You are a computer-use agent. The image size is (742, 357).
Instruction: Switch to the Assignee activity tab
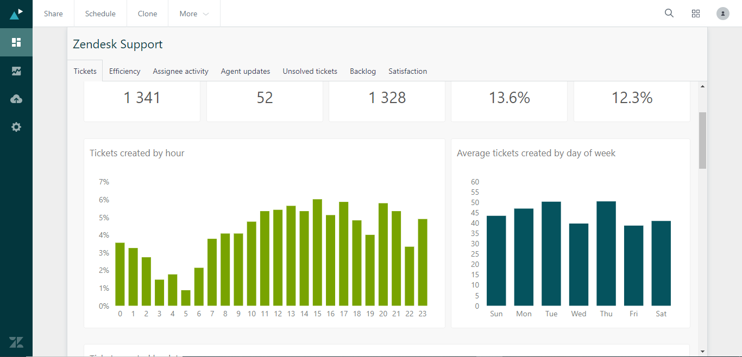tap(180, 71)
